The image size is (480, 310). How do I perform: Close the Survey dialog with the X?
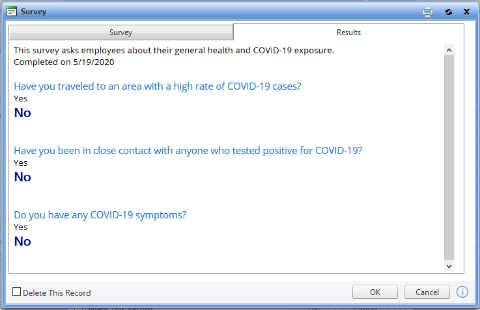pyautogui.click(x=466, y=12)
